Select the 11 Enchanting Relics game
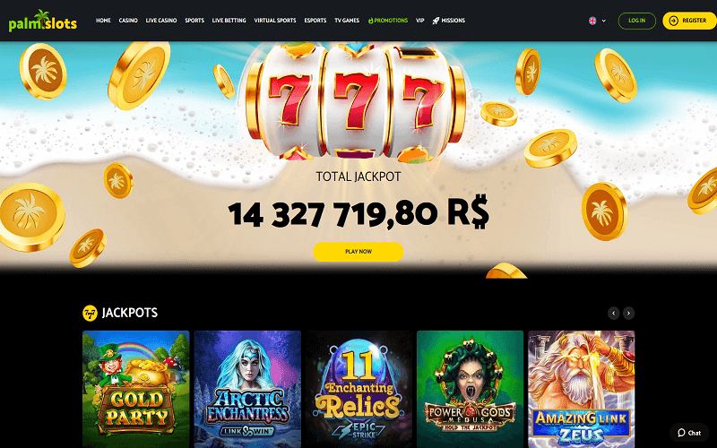This screenshot has width=717, height=448. point(359,389)
